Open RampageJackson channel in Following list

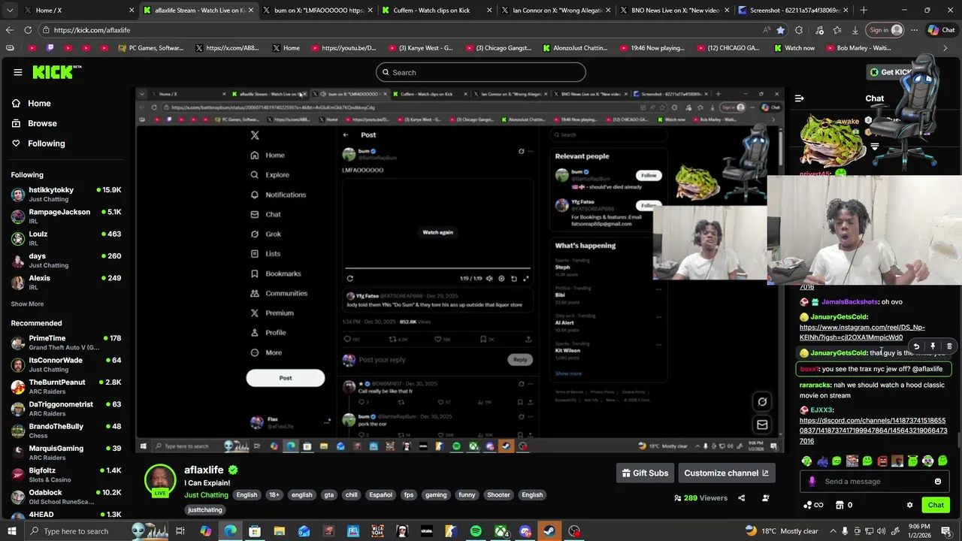tap(66, 216)
